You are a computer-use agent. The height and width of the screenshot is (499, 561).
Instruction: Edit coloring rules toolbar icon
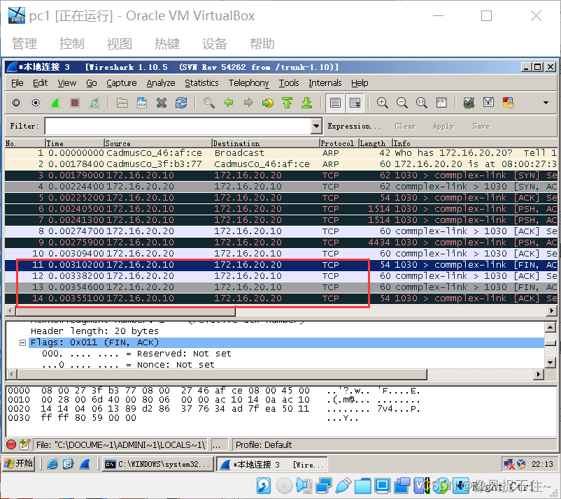508,103
